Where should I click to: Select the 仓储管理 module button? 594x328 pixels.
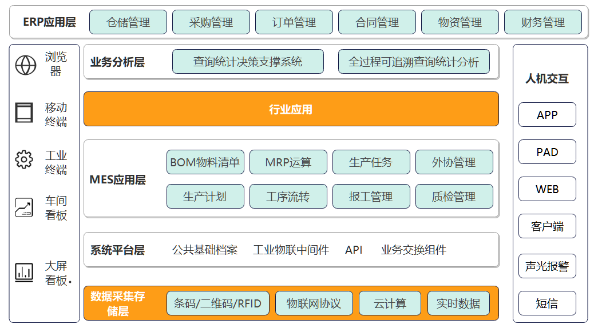point(128,22)
